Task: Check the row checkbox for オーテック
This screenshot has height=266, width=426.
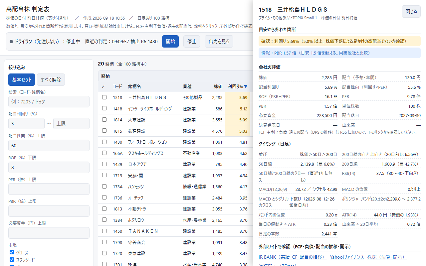Action: tap(104, 198)
